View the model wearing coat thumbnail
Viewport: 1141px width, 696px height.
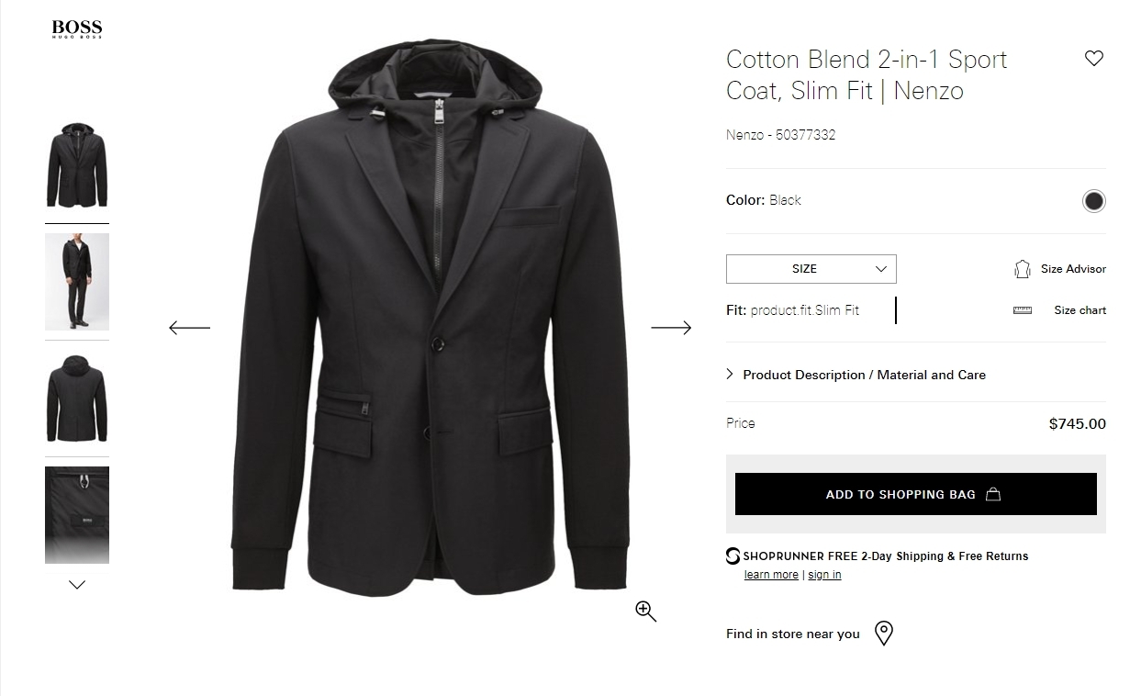point(77,282)
